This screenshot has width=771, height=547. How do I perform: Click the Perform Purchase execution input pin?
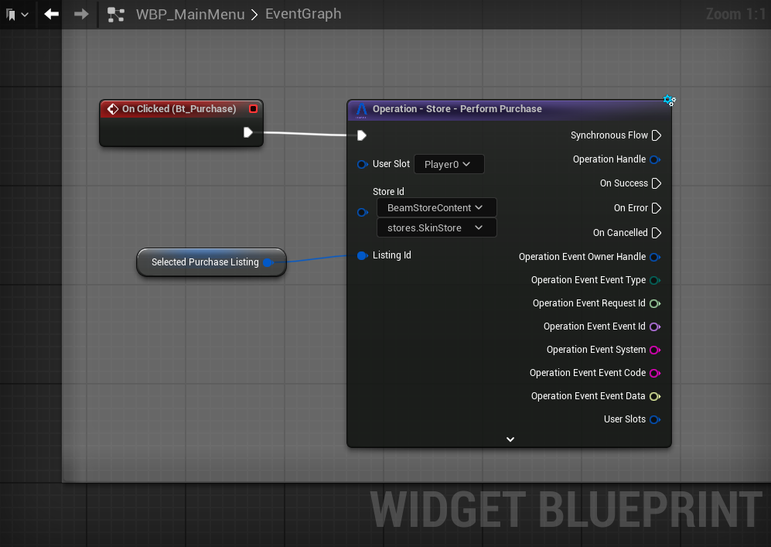point(361,135)
